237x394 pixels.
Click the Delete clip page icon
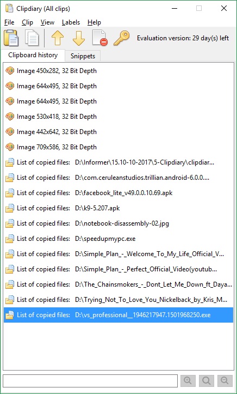(99, 38)
